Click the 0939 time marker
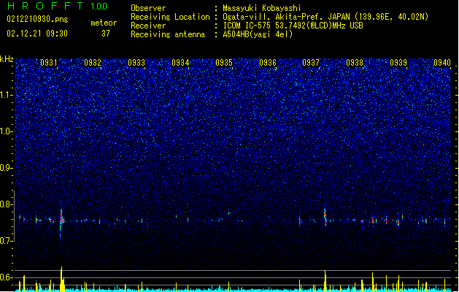The height and width of the screenshot is (292, 459). point(398,63)
